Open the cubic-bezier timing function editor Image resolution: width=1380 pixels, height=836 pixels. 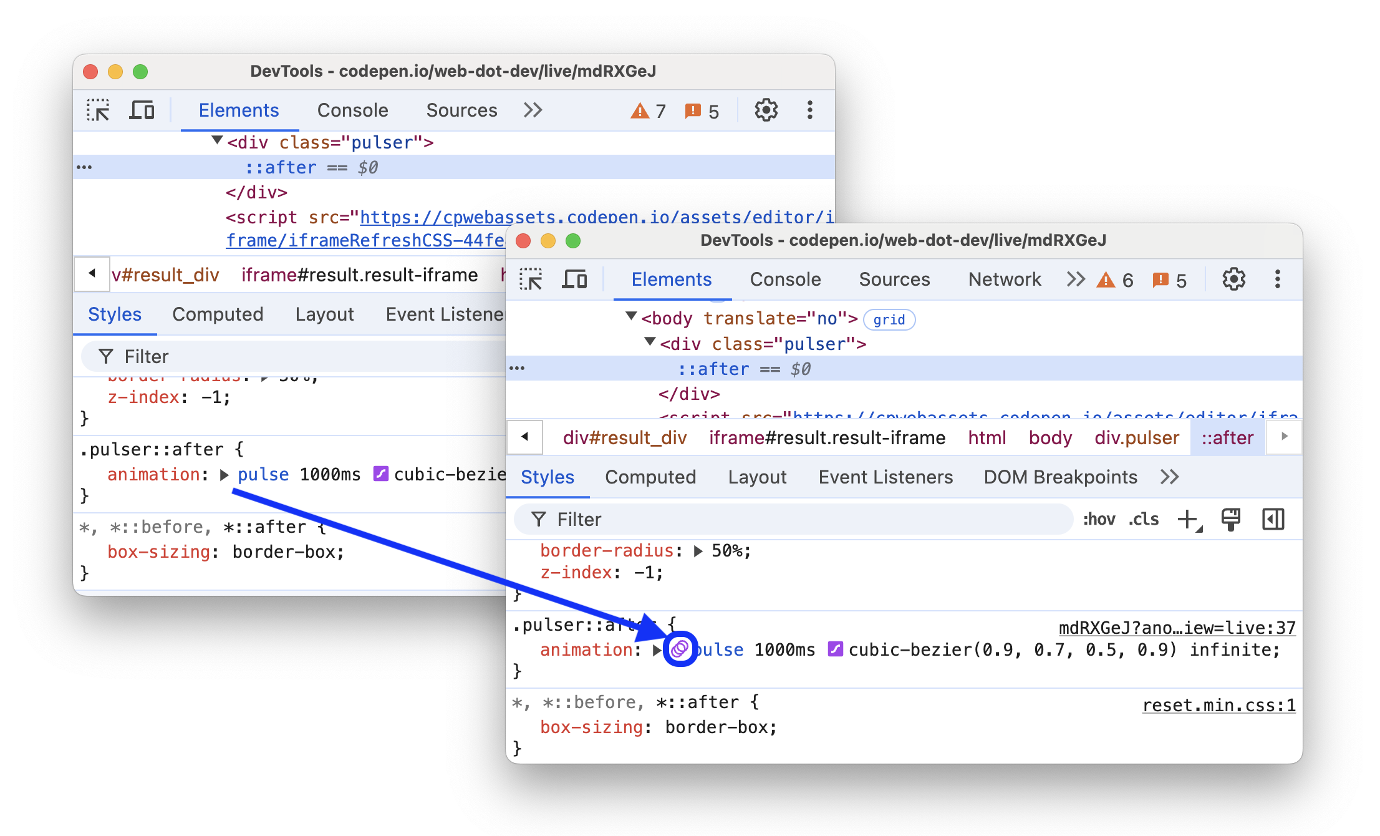point(832,649)
